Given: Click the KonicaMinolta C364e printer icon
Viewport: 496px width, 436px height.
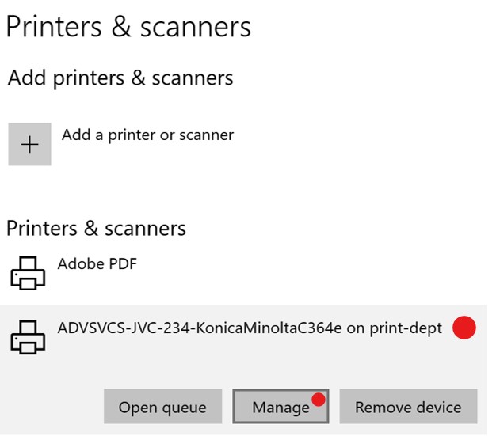Looking at the screenshot, I should coord(28,338).
